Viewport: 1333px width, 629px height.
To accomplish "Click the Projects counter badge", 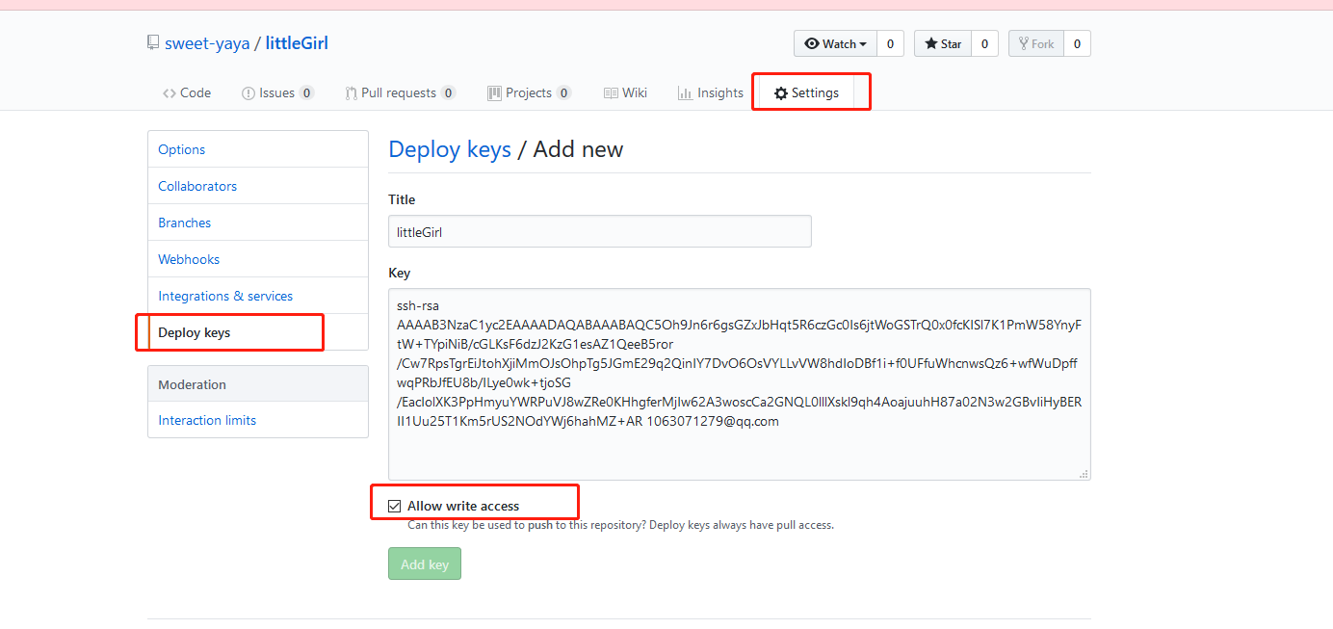I will pyautogui.click(x=563, y=93).
